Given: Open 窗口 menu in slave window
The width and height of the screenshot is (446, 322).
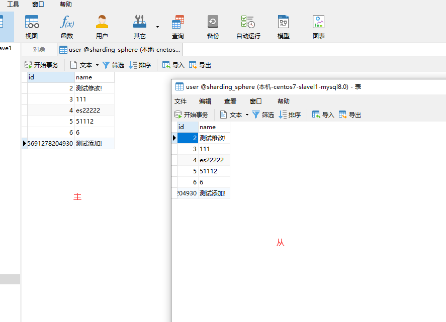Looking at the screenshot, I should tap(256, 101).
